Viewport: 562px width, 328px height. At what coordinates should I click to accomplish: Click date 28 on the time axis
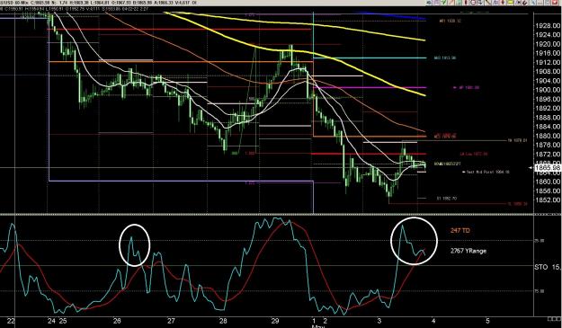[223, 321]
